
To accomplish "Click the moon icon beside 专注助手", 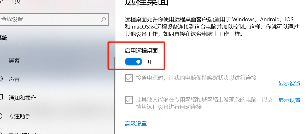I will click(1, 116).
